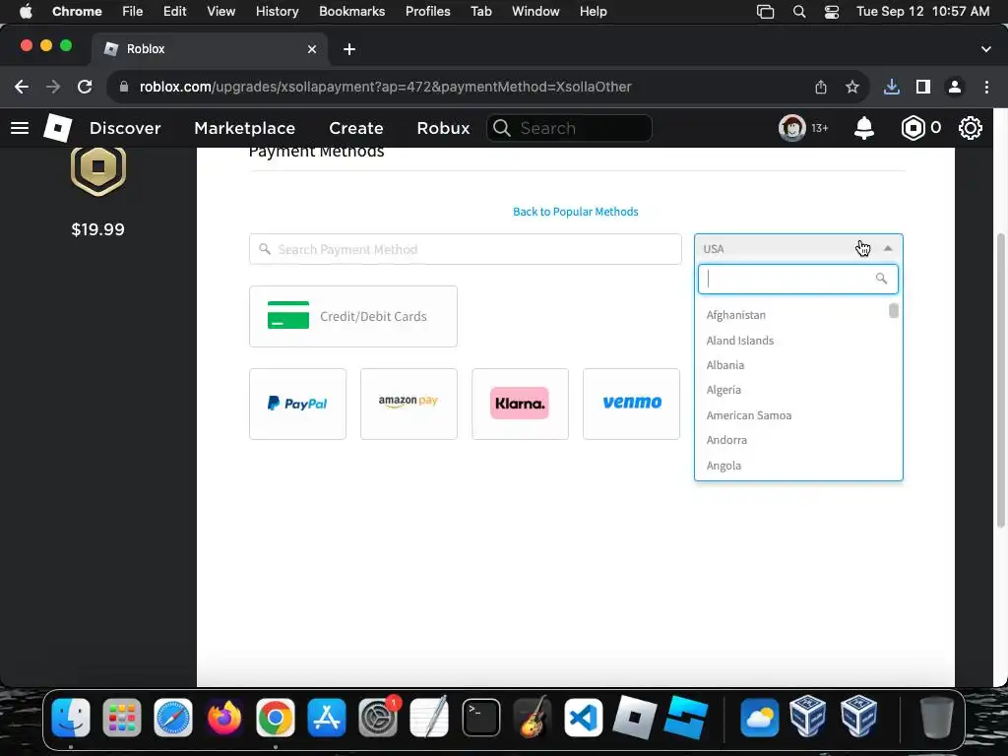Launch Safari from the dock
Viewport: 1008px width, 756px height.
[173, 718]
